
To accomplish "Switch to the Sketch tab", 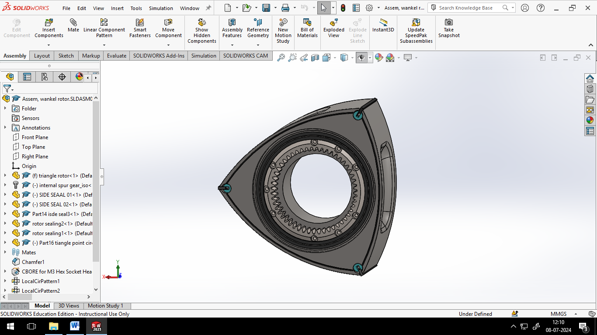I will pos(66,56).
